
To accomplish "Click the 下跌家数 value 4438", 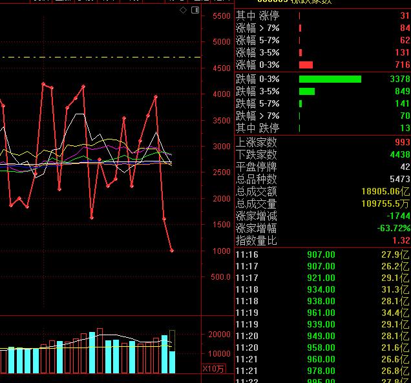I will pyautogui.click(x=400, y=154).
